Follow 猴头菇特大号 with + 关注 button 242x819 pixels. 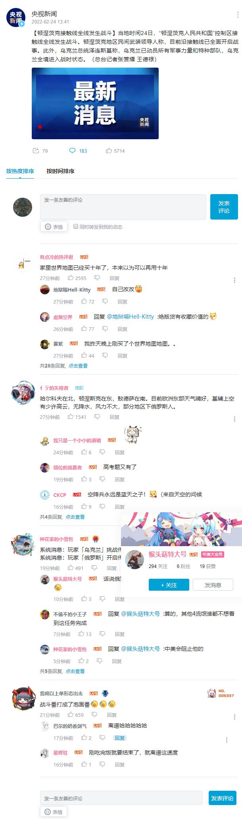(169, 585)
